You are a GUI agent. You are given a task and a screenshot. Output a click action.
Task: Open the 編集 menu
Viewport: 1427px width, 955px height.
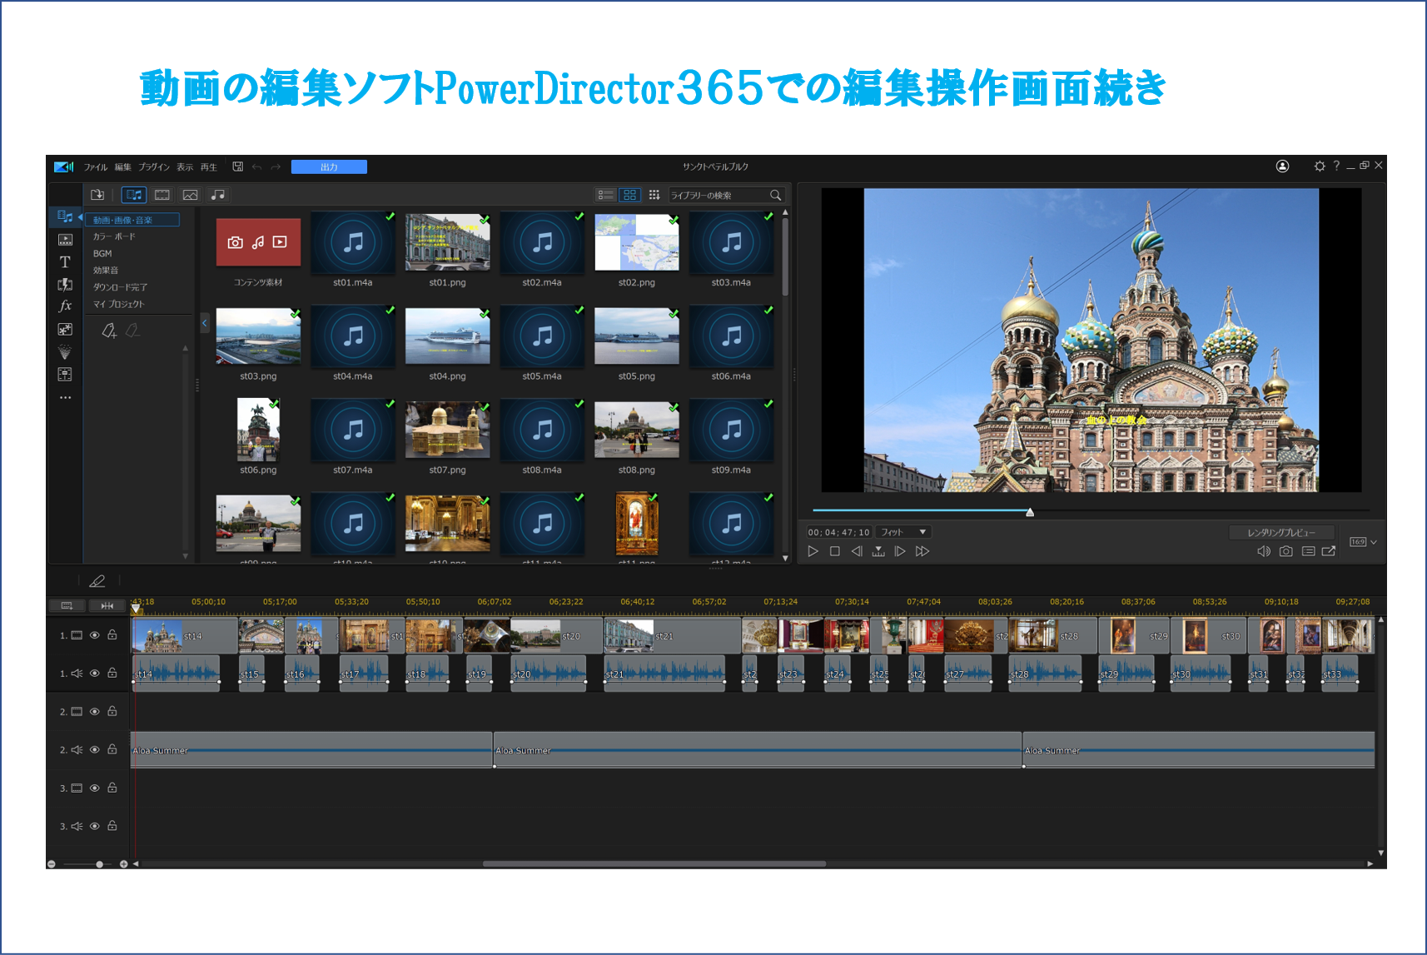pos(122,167)
